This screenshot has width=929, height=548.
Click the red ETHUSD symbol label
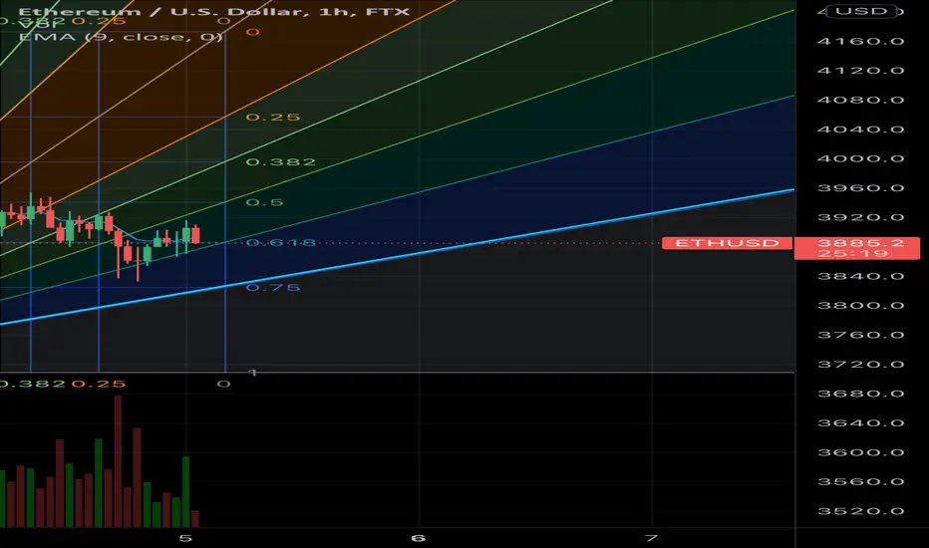(x=727, y=243)
